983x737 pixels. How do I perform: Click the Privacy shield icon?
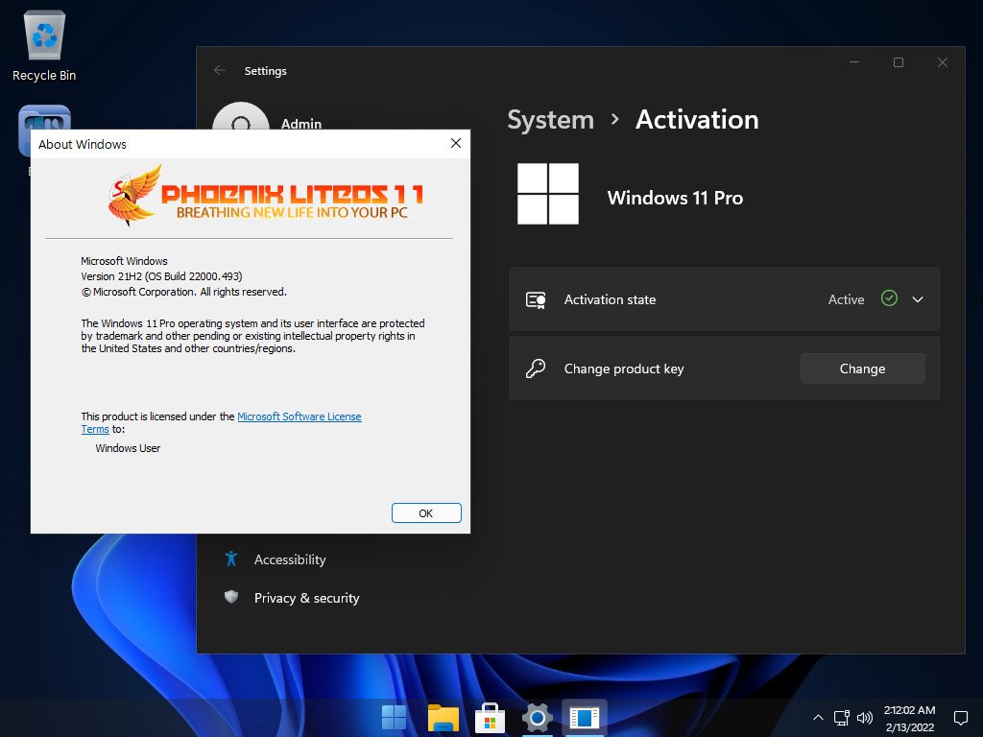point(231,597)
